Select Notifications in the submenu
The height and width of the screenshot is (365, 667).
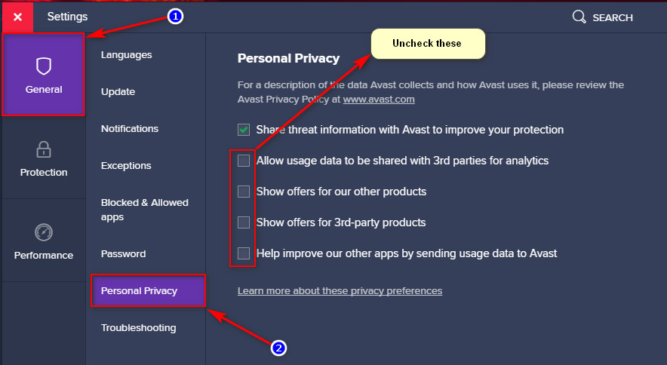(130, 128)
